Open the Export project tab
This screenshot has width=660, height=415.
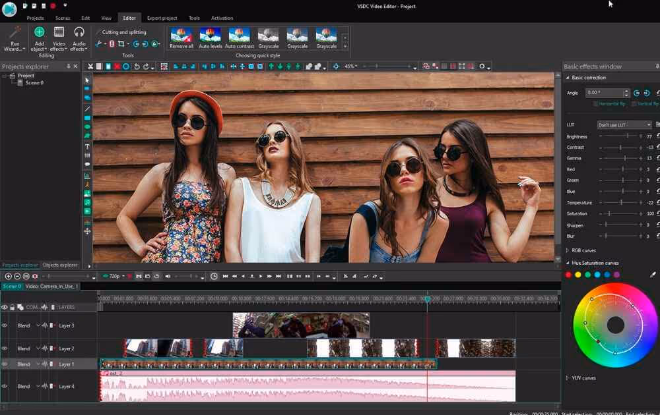pyautogui.click(x=162, y=18)
